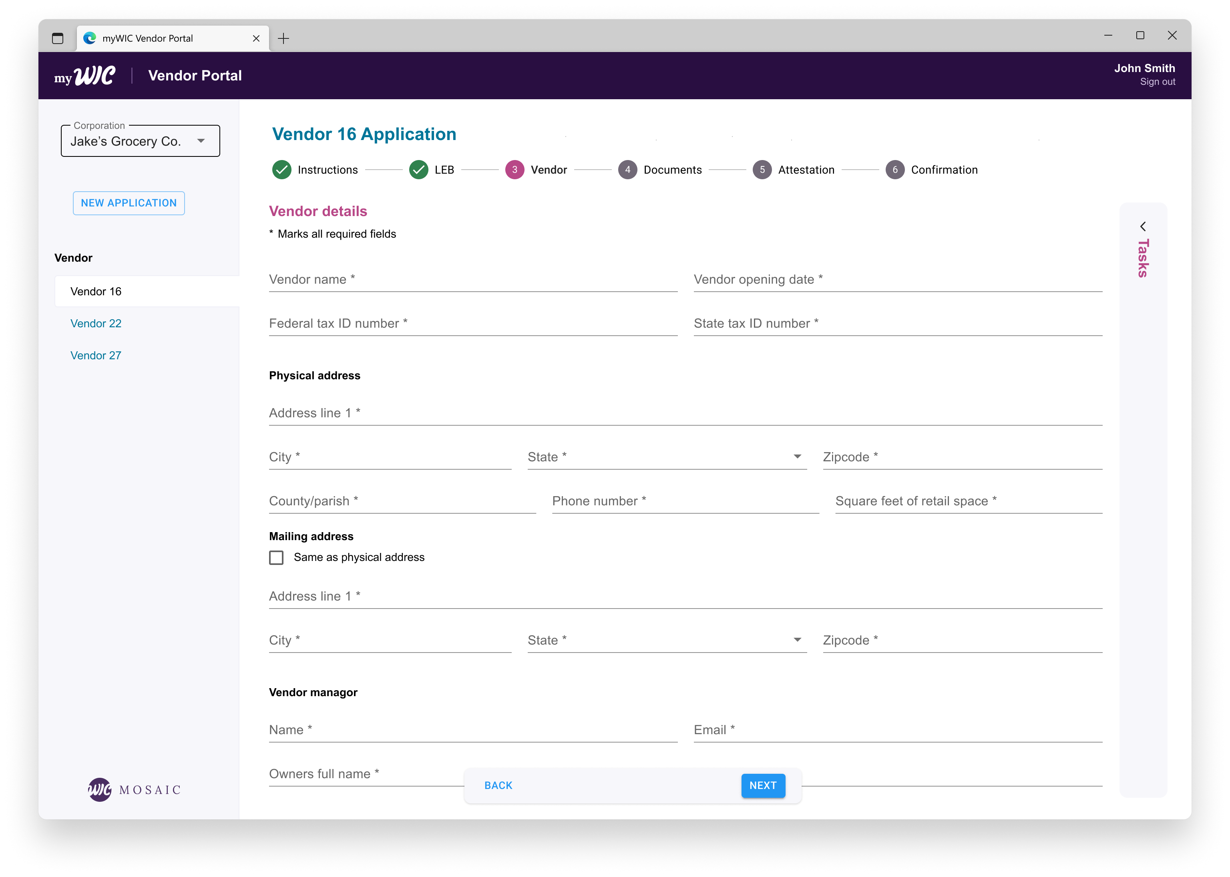Click the step 4 Documents circle icon
Image resolution: width=1230 pixels, height=877 pixels.
click(x=627, y=170)
